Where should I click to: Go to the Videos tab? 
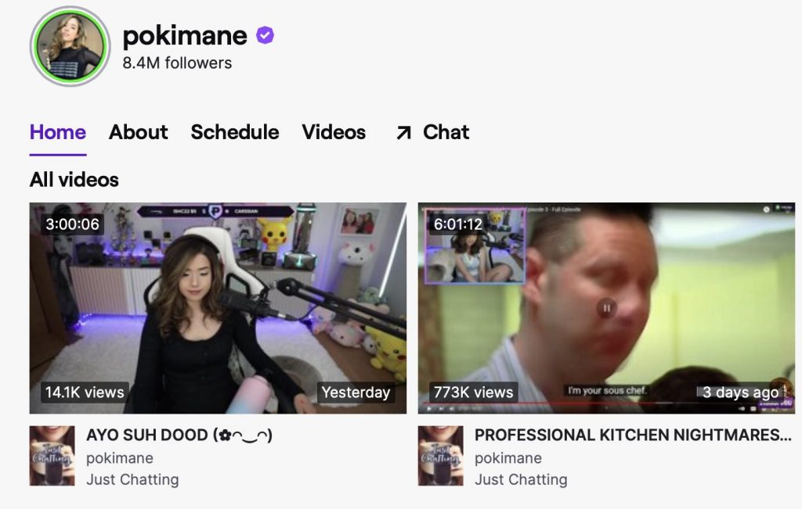(x=334, y=132)
